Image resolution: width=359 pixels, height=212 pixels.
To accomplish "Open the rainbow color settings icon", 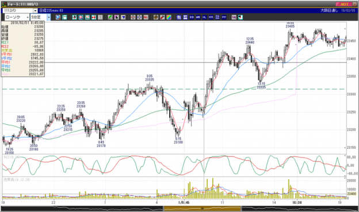I will tap(169, 17).
